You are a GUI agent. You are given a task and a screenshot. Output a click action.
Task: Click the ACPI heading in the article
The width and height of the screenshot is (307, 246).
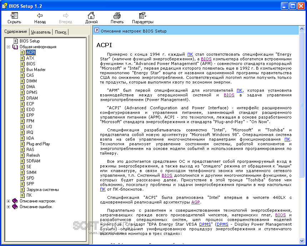tap(104, 45)
